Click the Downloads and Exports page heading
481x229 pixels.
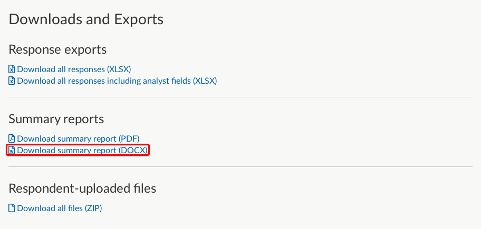pos(86,19)
